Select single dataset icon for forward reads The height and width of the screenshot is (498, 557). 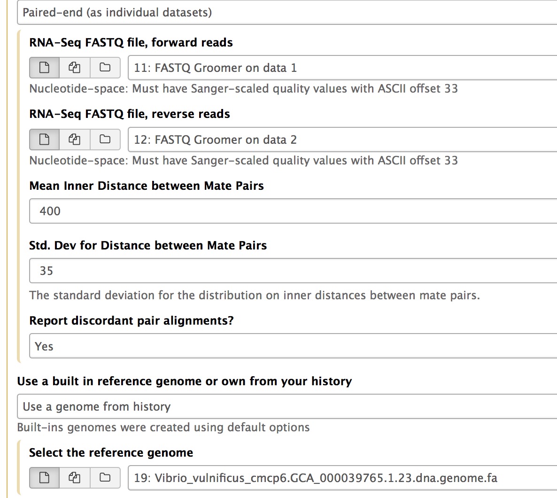coord(44,68)
